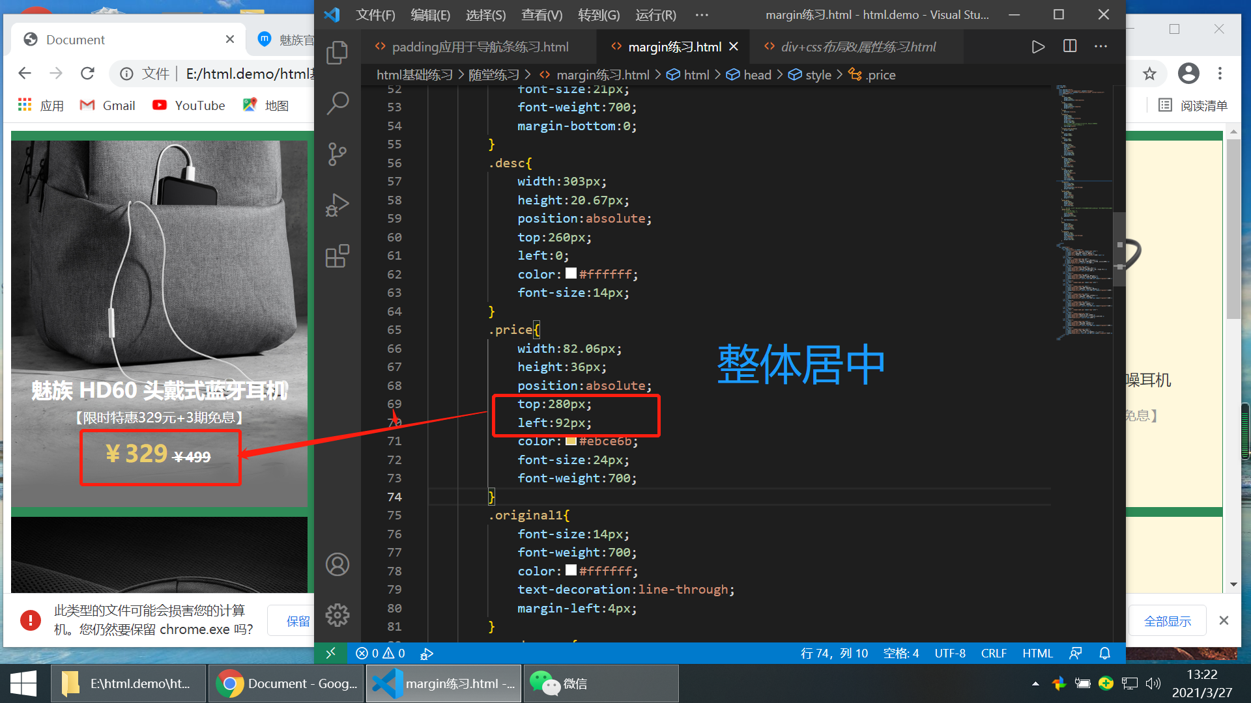This screenshot has height=703, width=1251.
Task: Click the style breadcrumb segment
Action: (810, 75)
